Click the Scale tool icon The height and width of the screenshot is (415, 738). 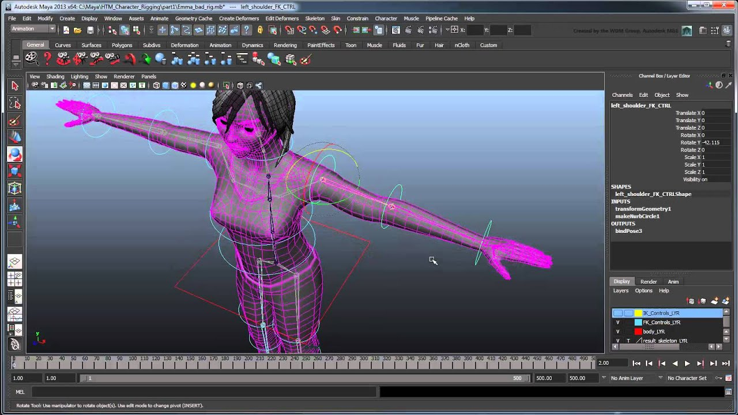15,171
